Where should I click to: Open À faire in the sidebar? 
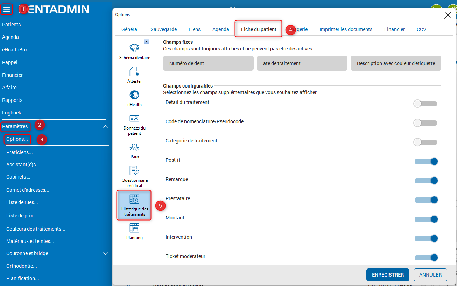pyautogui.click(x=9, y=88)
